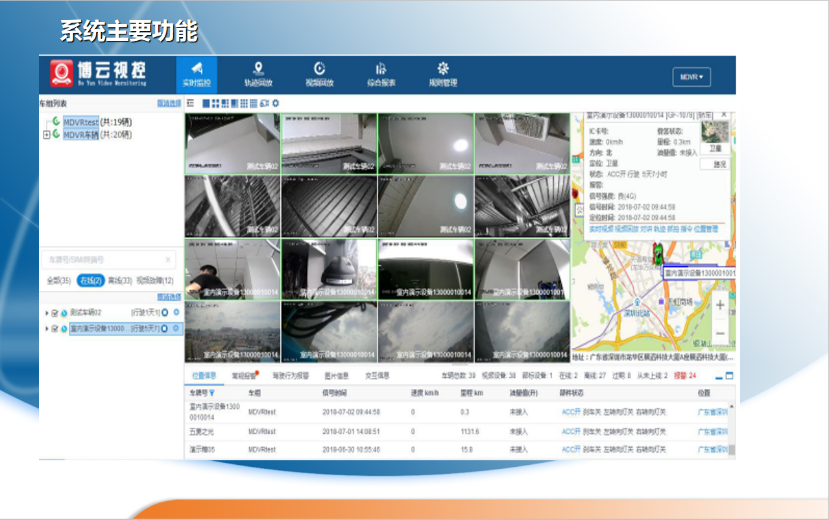Image resolution: width=829 pixels, height=520 pixels.
Task: Open the 轨迹回放 track playback tab
Action: pos(258,75)
